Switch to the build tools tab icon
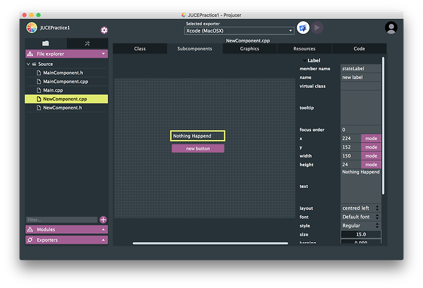This screenshot has width=423, height=288. pos(87,43)
